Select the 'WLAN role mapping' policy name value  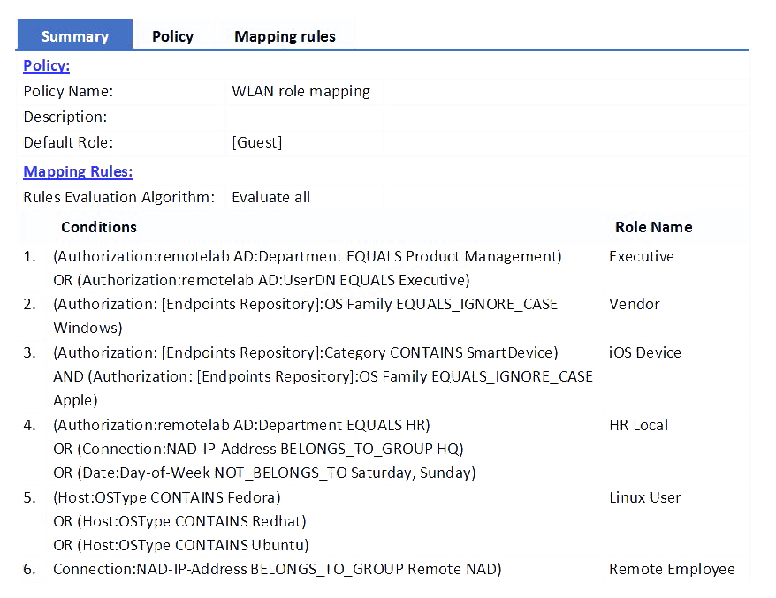[301, 91]
